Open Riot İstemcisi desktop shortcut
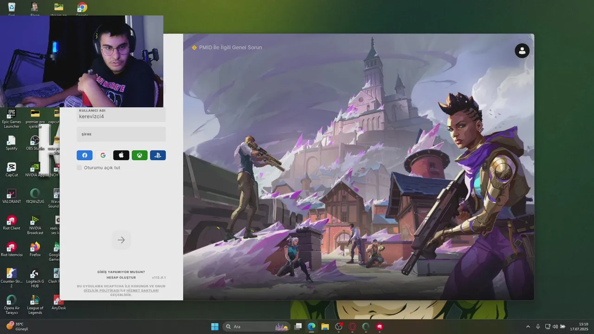Viewport: 594px width, 334px height. click(12, 250)
